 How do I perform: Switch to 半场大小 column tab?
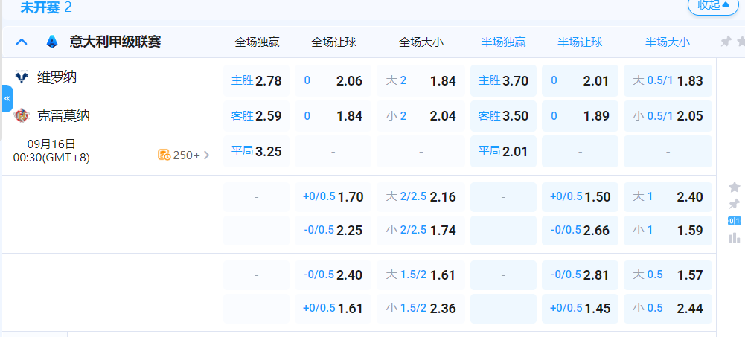pos(667,42)
